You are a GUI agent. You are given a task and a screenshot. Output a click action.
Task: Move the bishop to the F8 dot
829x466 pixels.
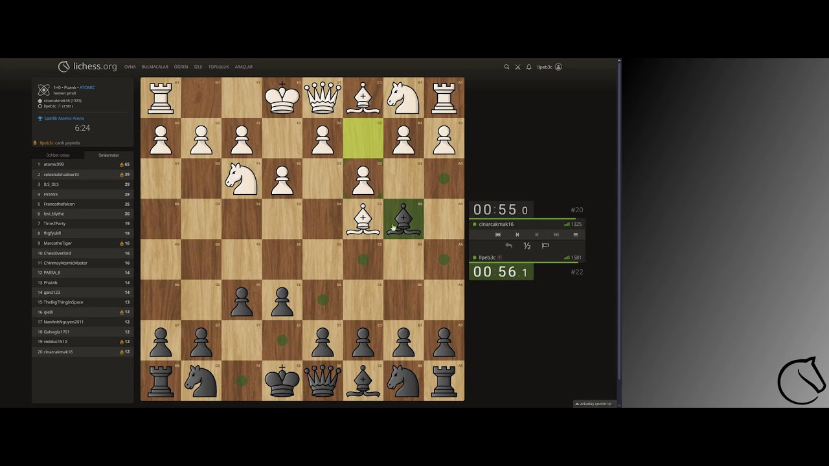point(242,381)
